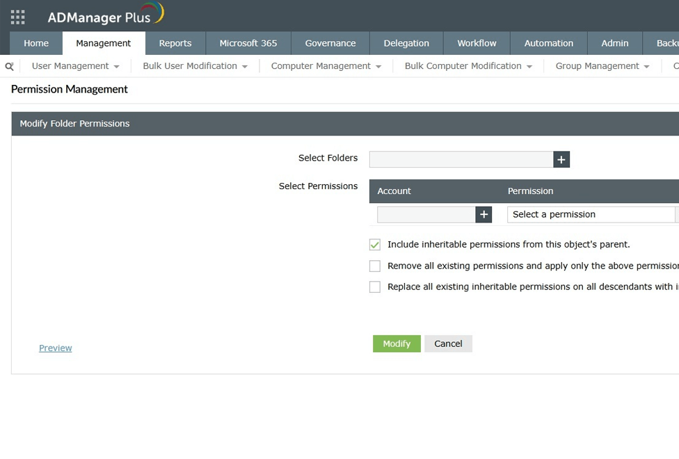Expand Computer Management dropdown
The height and width of the screenshot is (459, 679).
pos(326,66)
